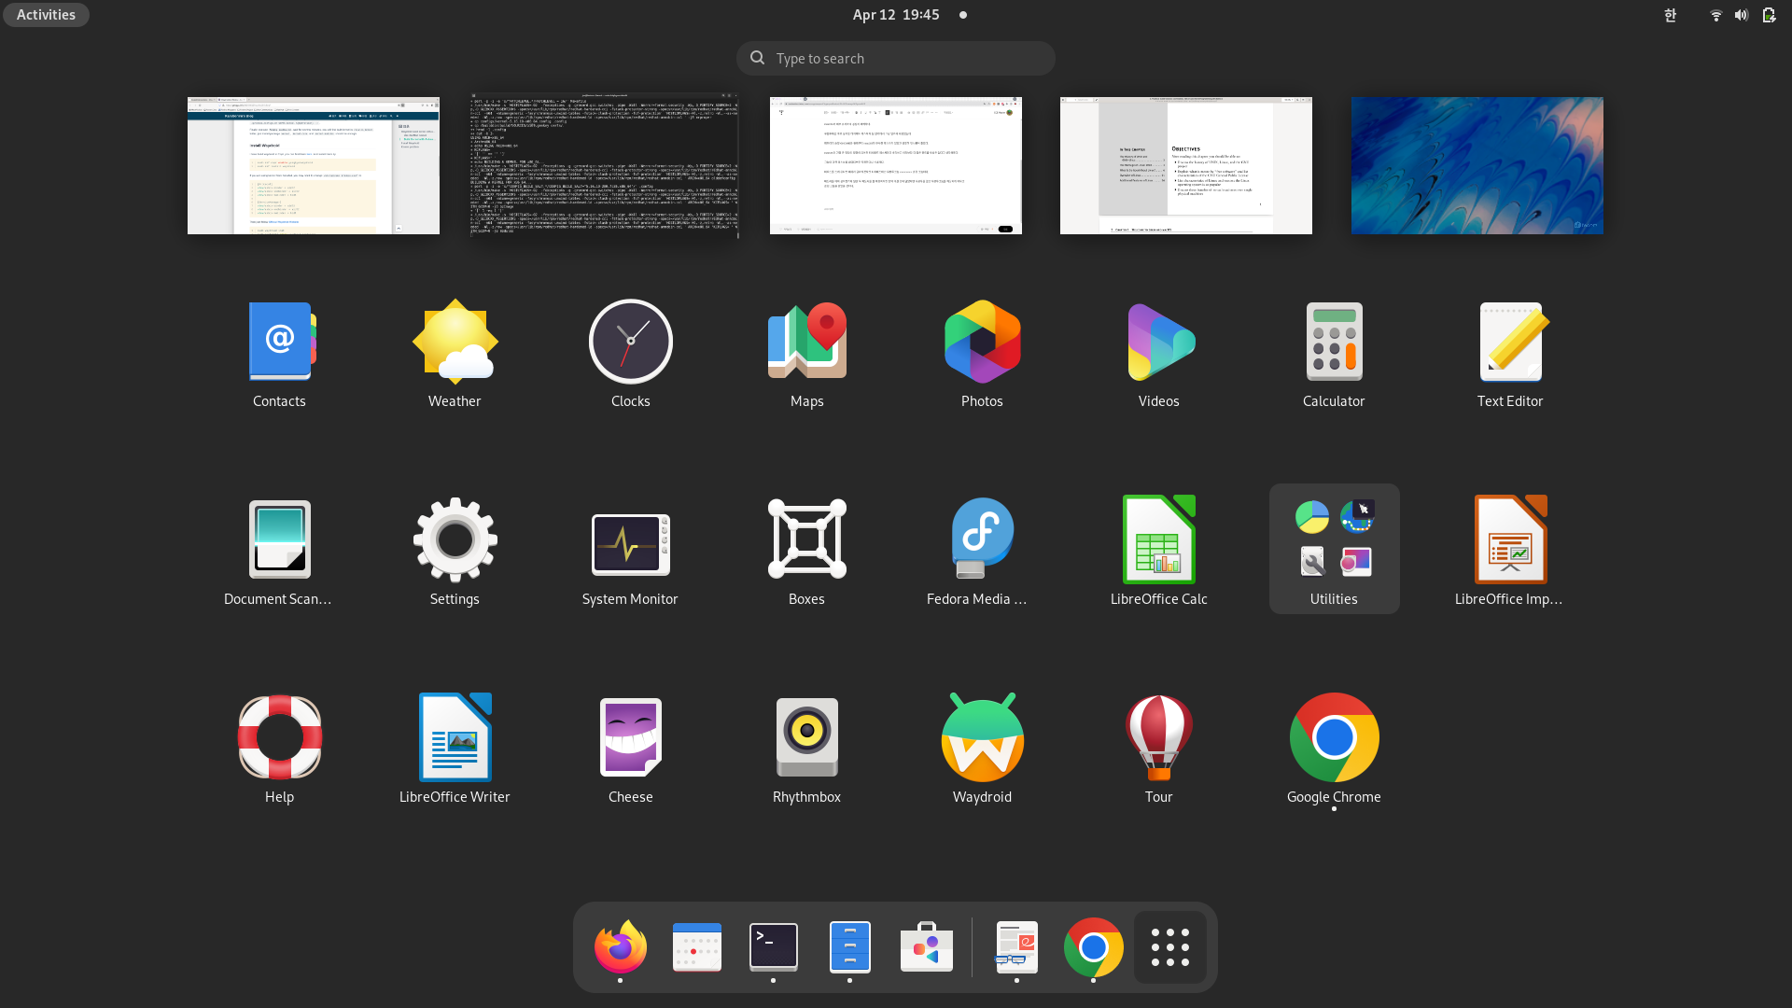Open the Cheese webcam app
This screenshot has width=1792, height=1008.
pyautogui.click(x=631, y=749)
